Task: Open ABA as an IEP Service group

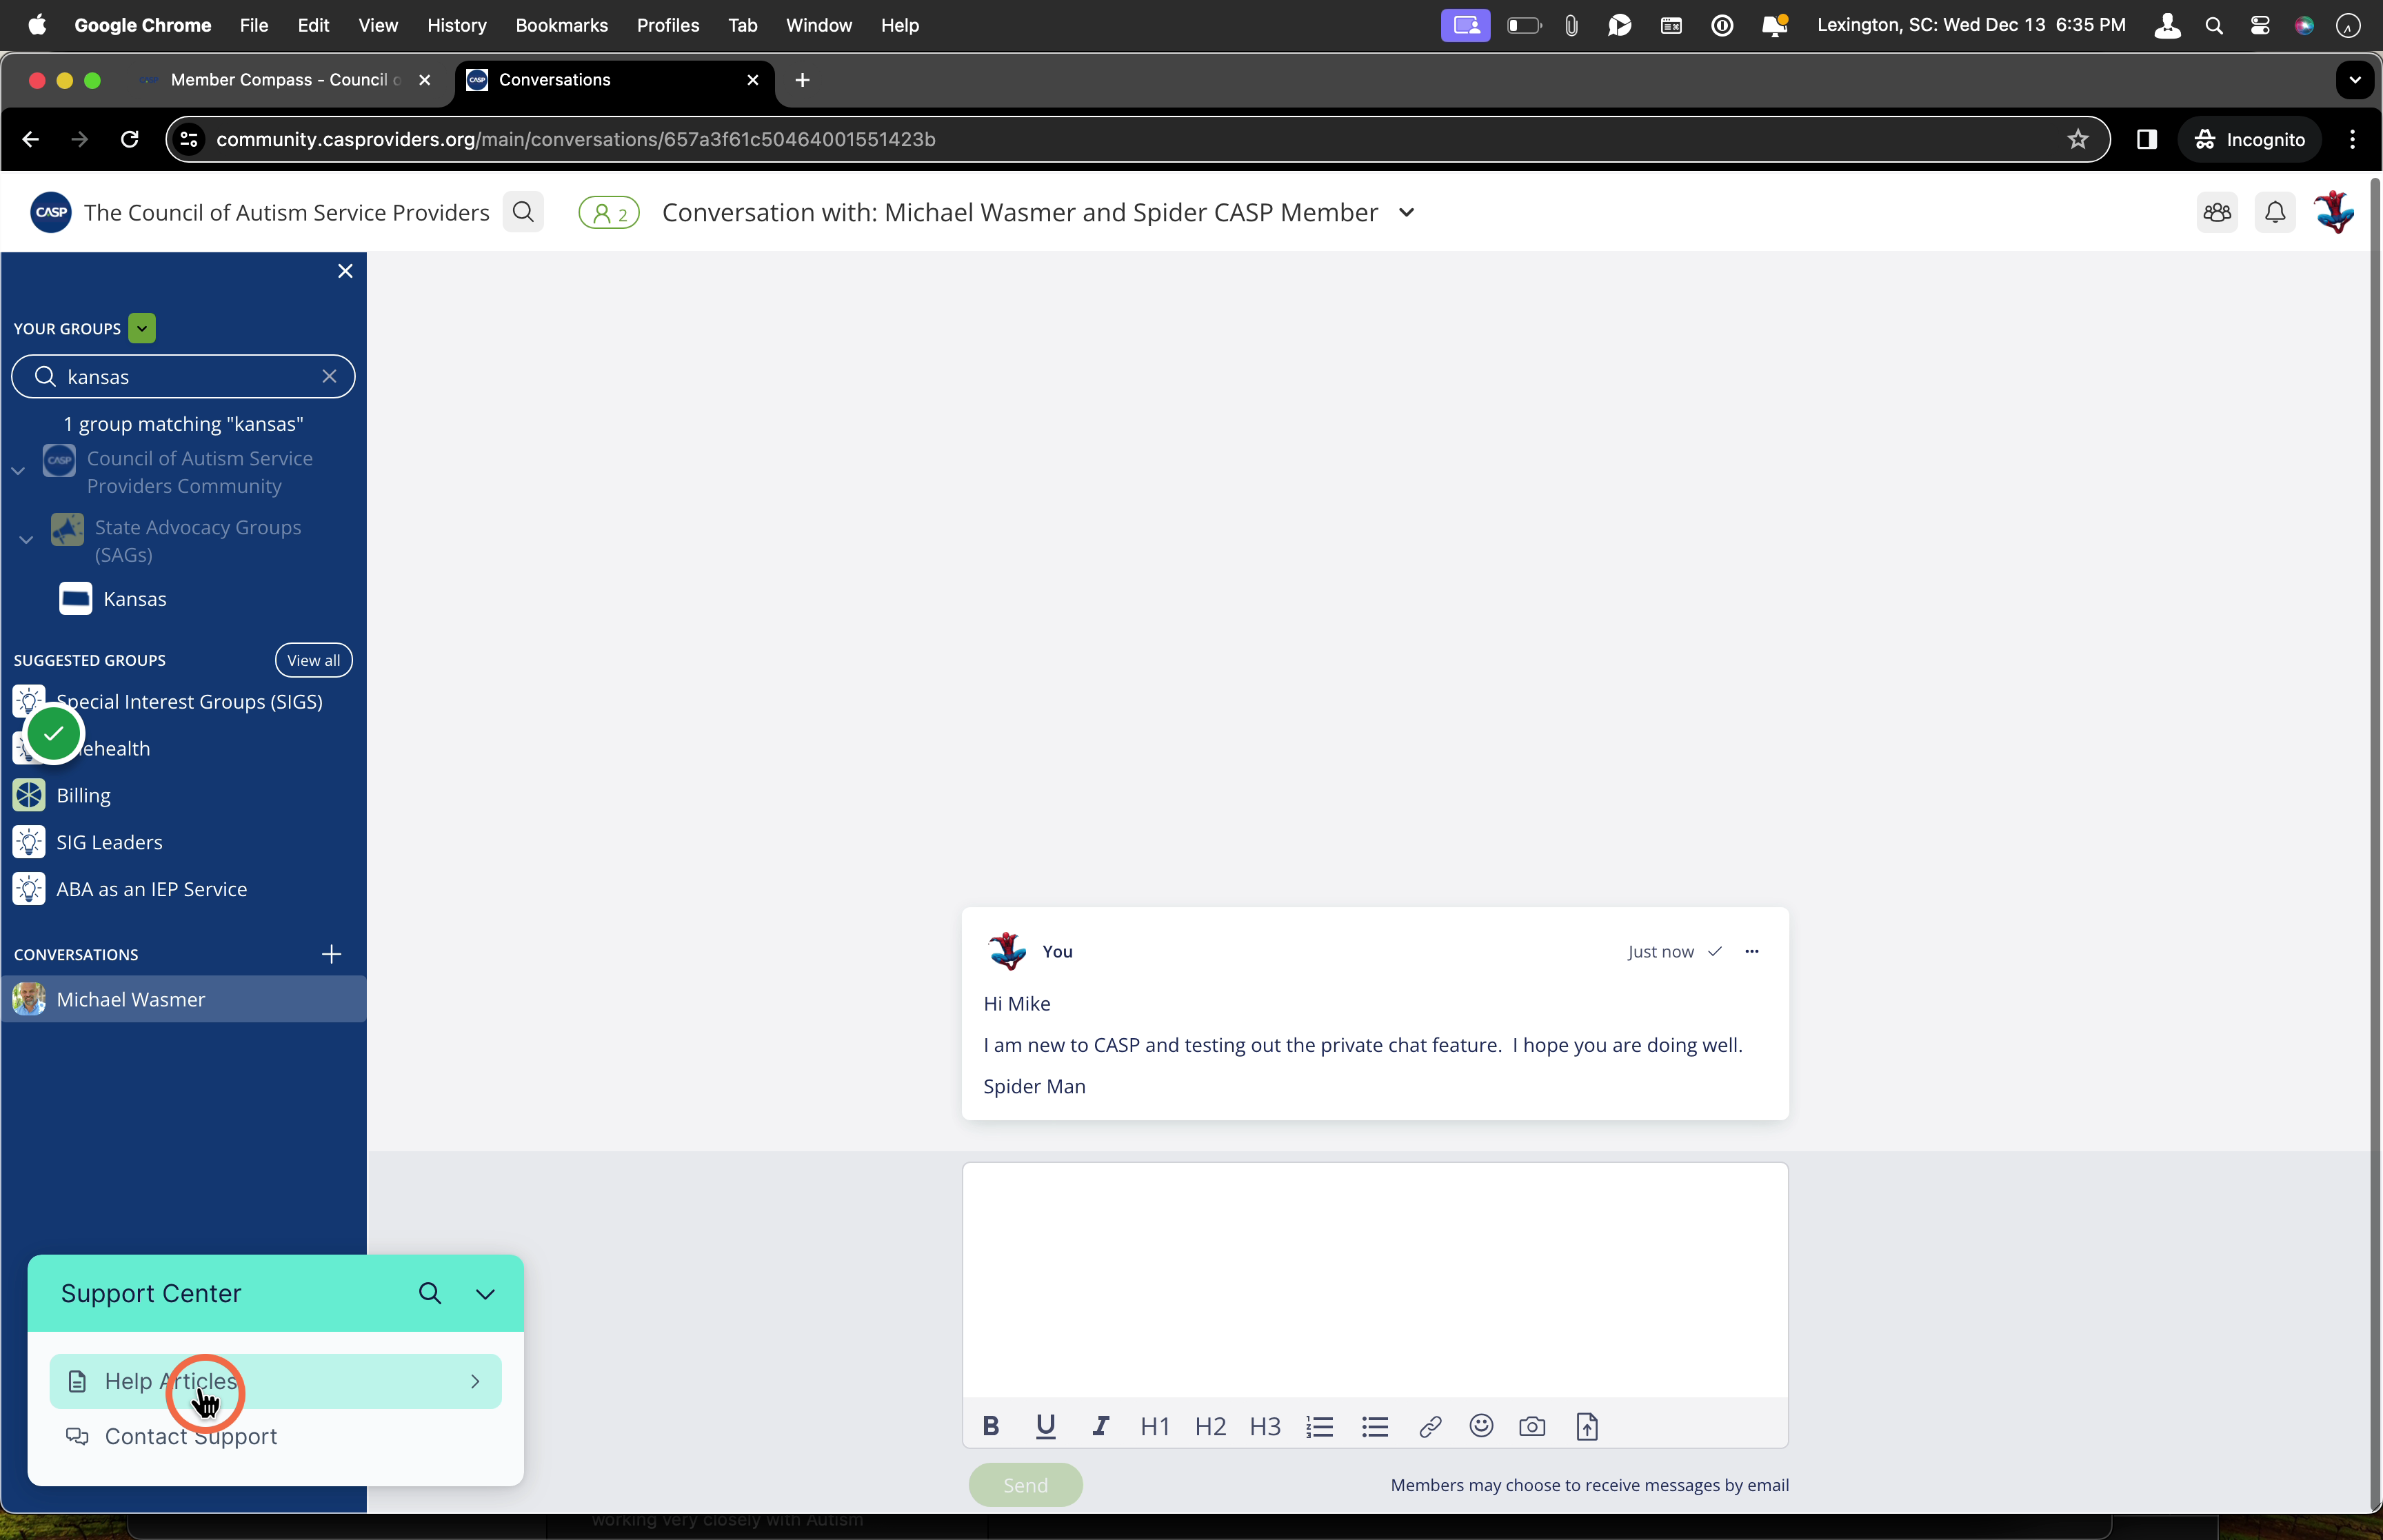Action: 151,890
